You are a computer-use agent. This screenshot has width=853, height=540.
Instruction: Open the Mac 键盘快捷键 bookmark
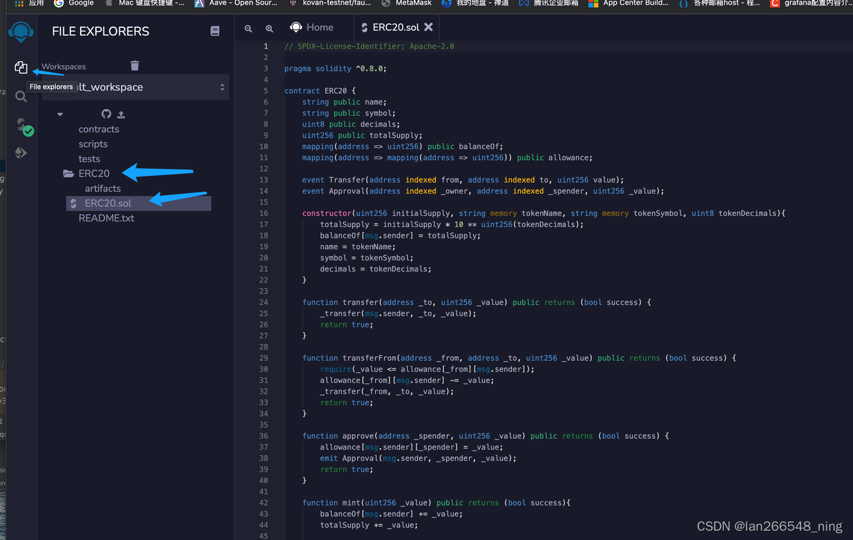point(145,3)
